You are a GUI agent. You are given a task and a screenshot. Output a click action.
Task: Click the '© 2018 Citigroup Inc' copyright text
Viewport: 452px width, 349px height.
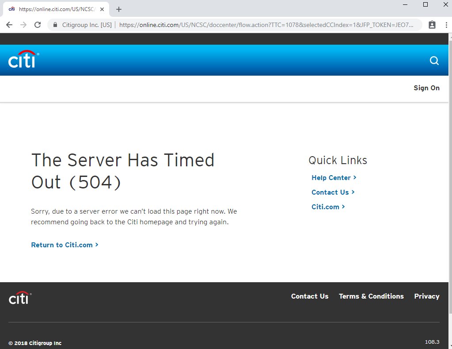35,343
